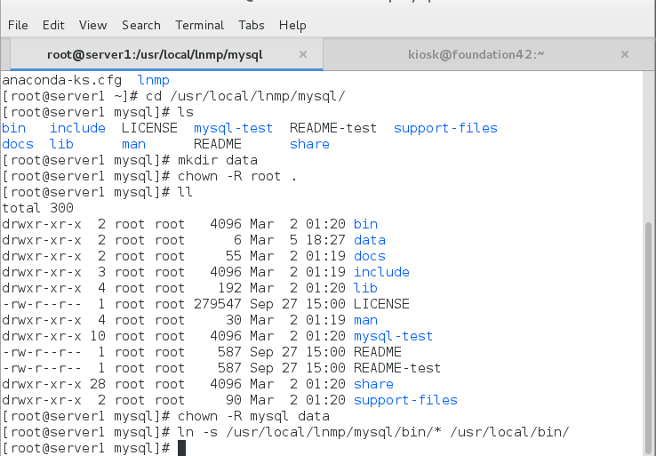Screen dimensions: 656x456
Task: Click 'mysql-test' in long listing
Action: (393, 336)
